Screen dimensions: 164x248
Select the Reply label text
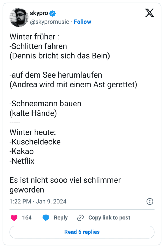(61, 218)
